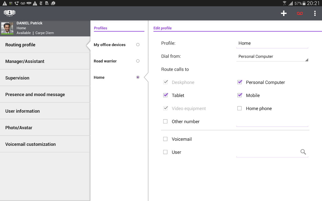Viewport: 322px width, 201px height.
Task: Click the Other number input field
Action: point(272,122)
